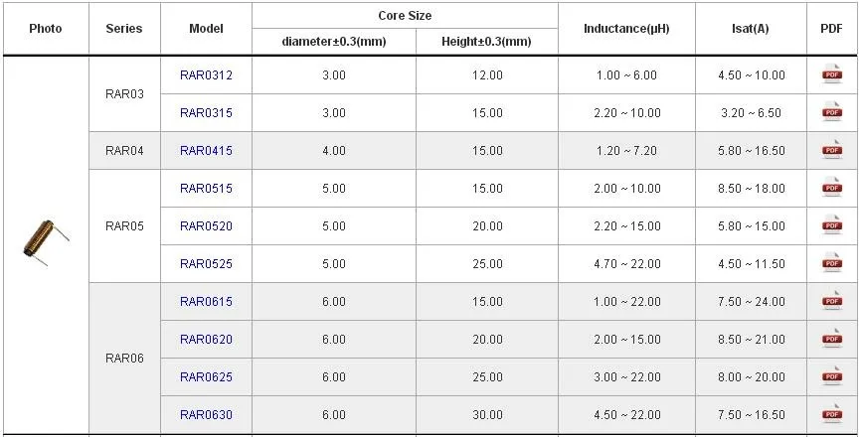Download the RAR0415 PDF file
The image size is (862, 437).
click(831, 150)
